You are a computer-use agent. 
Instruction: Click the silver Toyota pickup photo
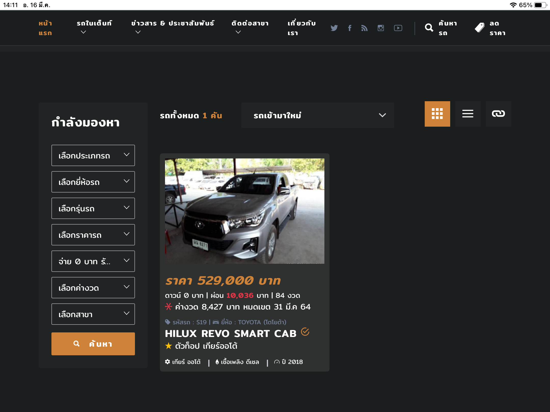pos(244,211)
